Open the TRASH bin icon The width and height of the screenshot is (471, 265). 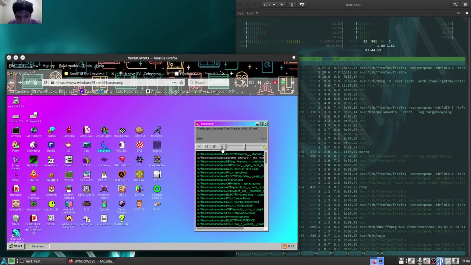click(16, 220)
